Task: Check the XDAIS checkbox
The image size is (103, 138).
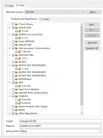Action: pos(13,110)
